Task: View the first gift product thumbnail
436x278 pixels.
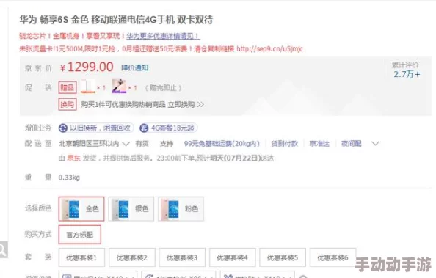Action: tap(87, 86)
